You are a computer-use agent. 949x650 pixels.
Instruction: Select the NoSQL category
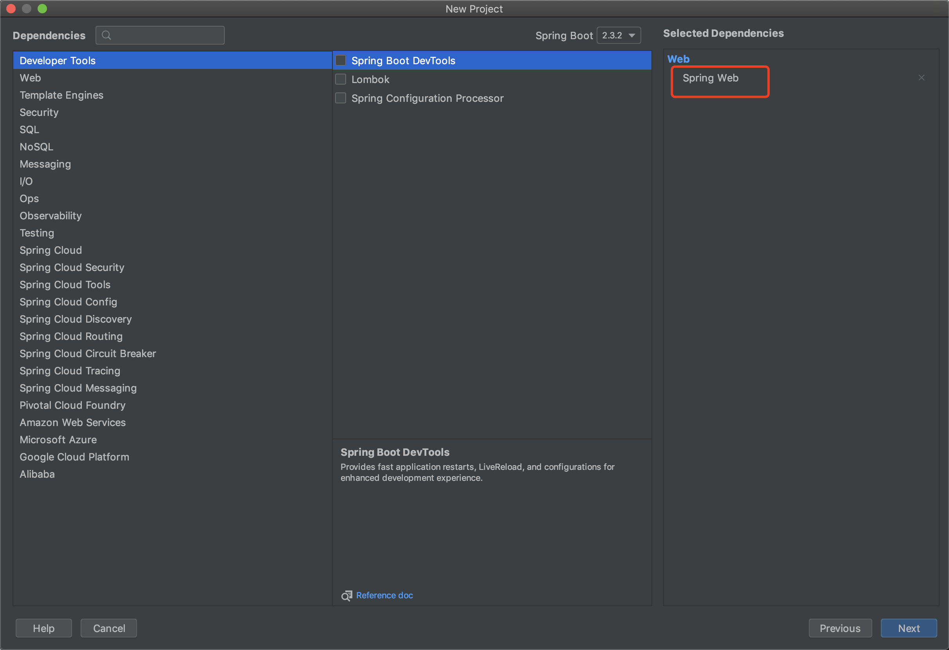pyautogui.click(x=172, y=146)
